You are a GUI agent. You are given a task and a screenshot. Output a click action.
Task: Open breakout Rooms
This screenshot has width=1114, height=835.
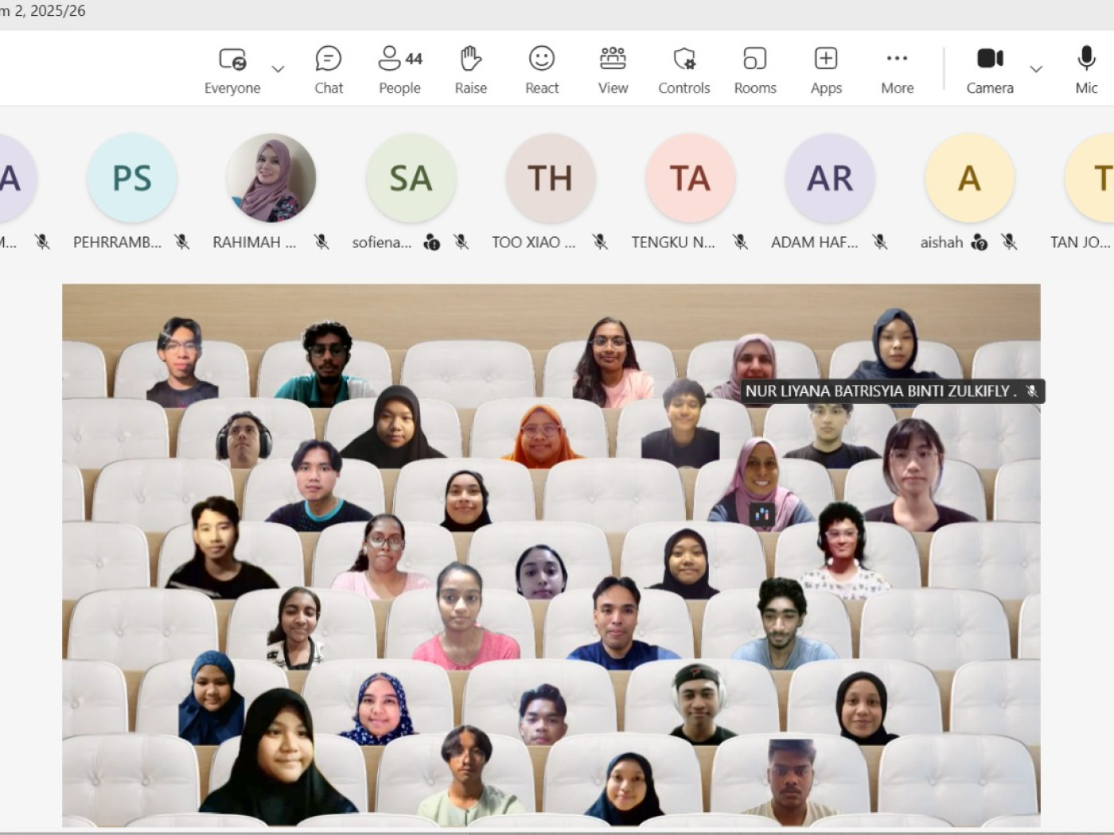point(754,70)
